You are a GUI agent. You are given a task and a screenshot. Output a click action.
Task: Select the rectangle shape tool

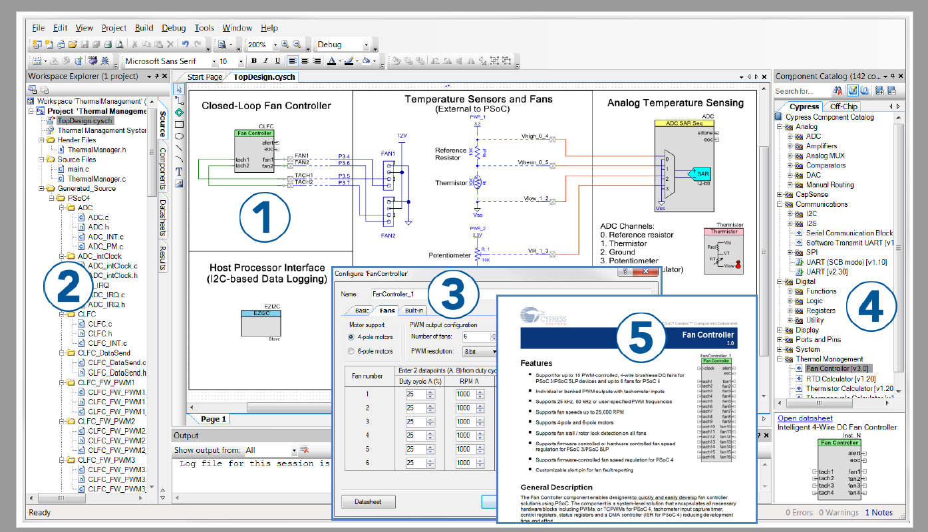coord(179,124)
